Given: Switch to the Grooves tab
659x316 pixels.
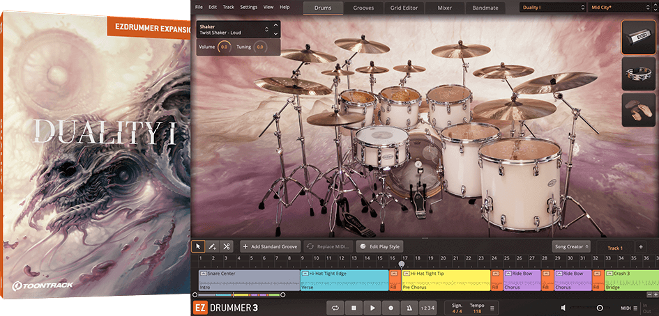Looking at the screenshot, I should 363,8.
